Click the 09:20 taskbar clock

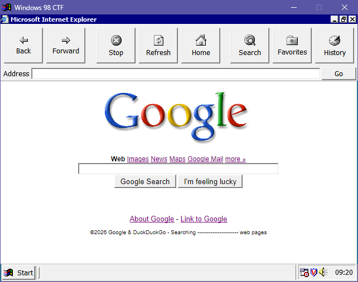(344, 272)
